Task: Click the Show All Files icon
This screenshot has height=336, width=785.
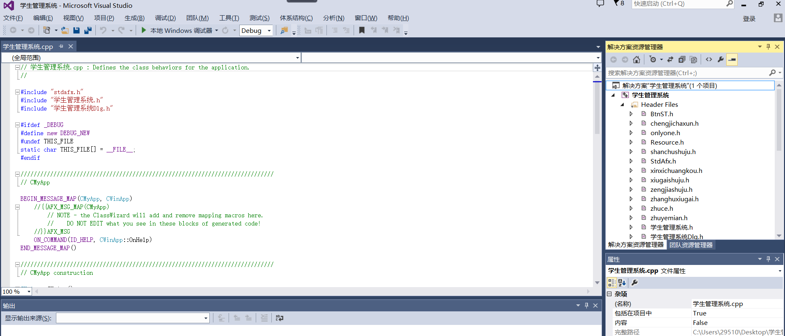Action: click(693, 60)
